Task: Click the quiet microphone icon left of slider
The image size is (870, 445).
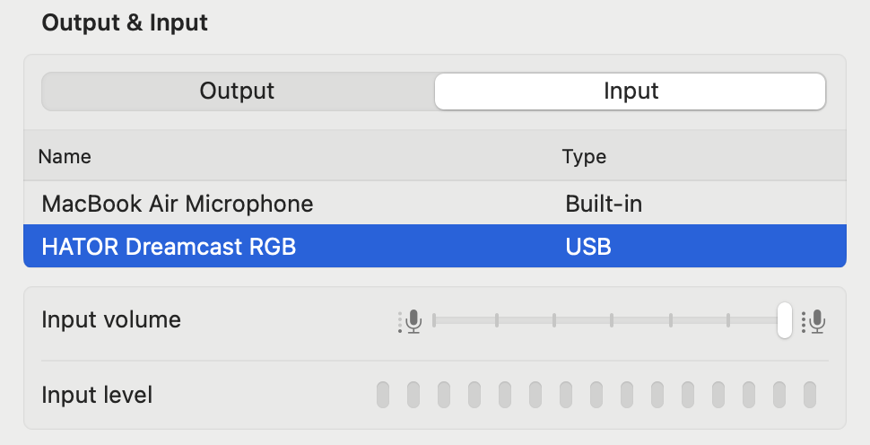Action: 411,321
